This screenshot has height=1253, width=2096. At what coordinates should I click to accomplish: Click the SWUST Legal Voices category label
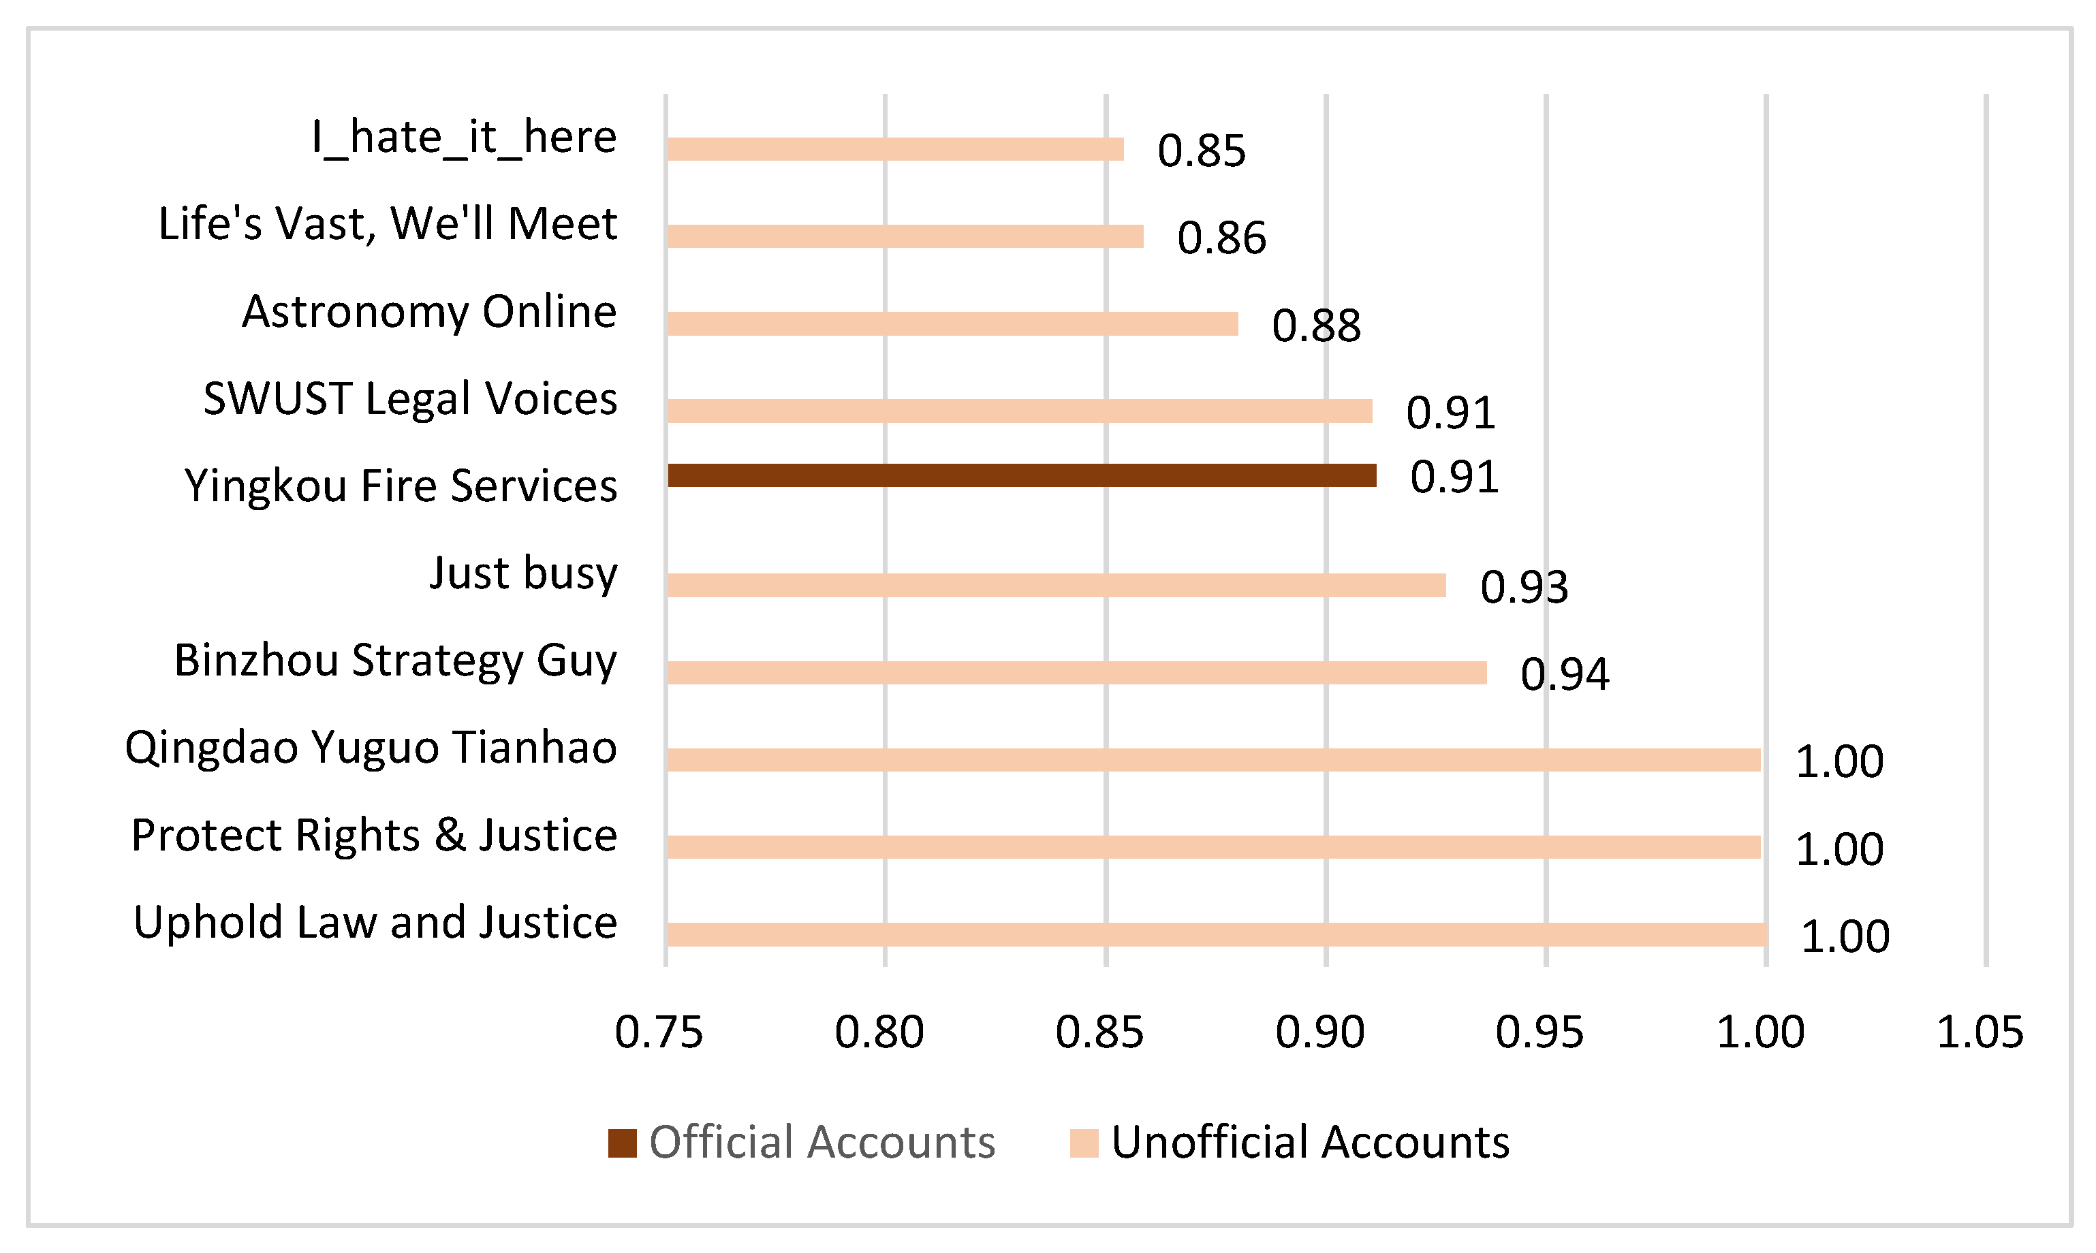[411, 399]
